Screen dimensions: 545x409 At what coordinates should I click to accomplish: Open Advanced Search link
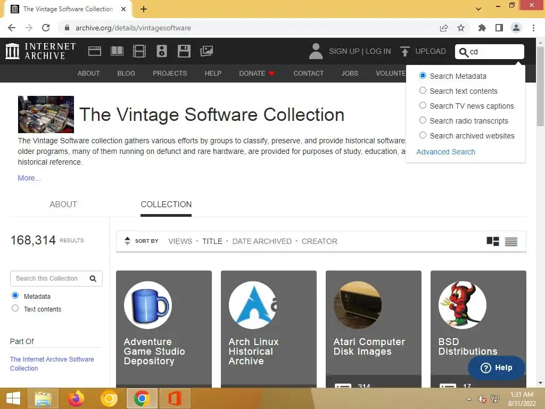pos(445,152)
